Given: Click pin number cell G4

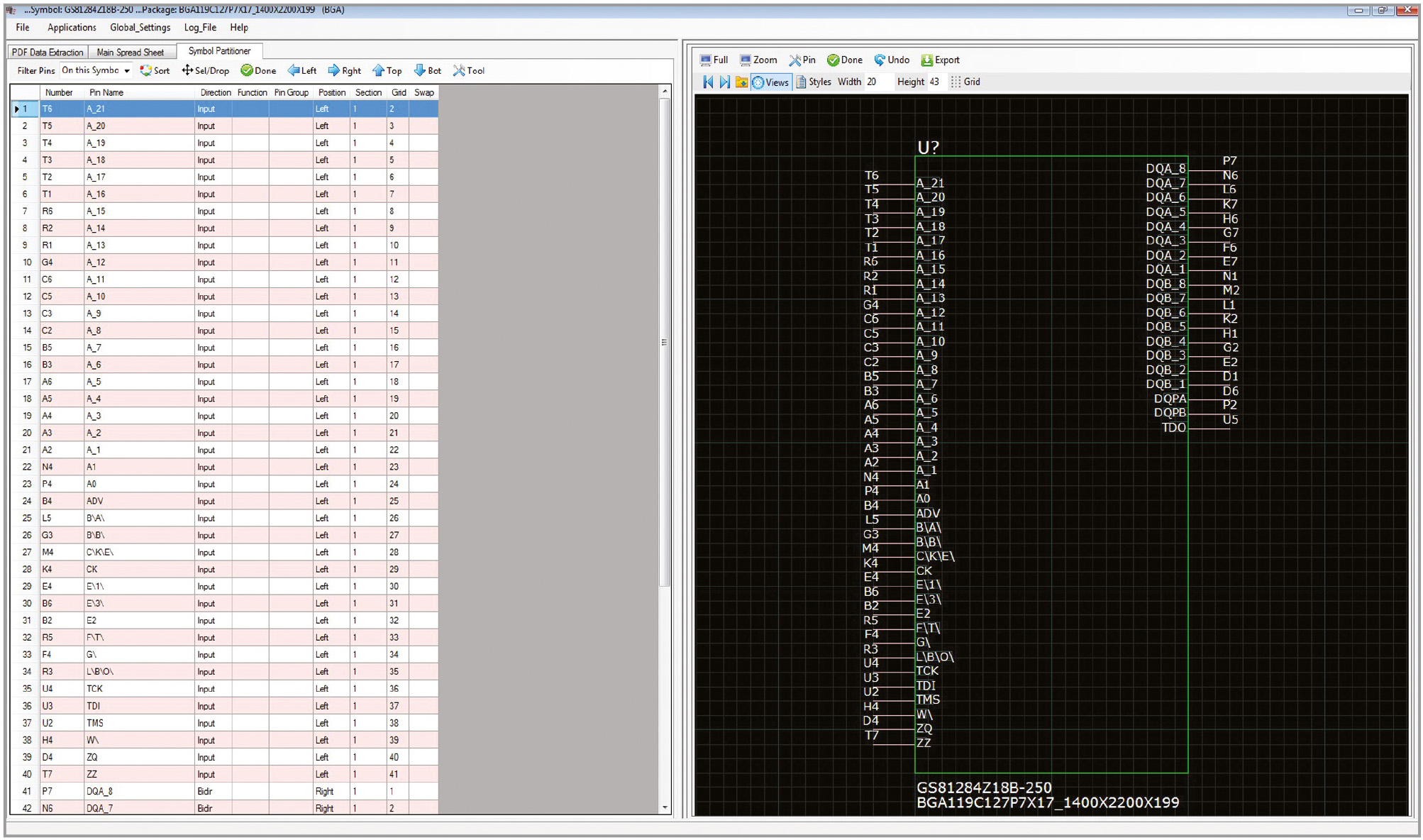Looking at the screenshot, I should click(62, 262).
